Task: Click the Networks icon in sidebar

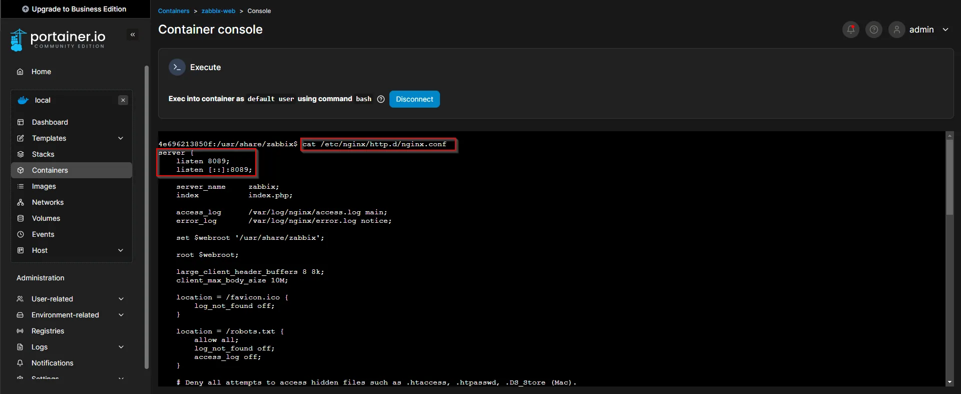Action: tap(21, 202)
